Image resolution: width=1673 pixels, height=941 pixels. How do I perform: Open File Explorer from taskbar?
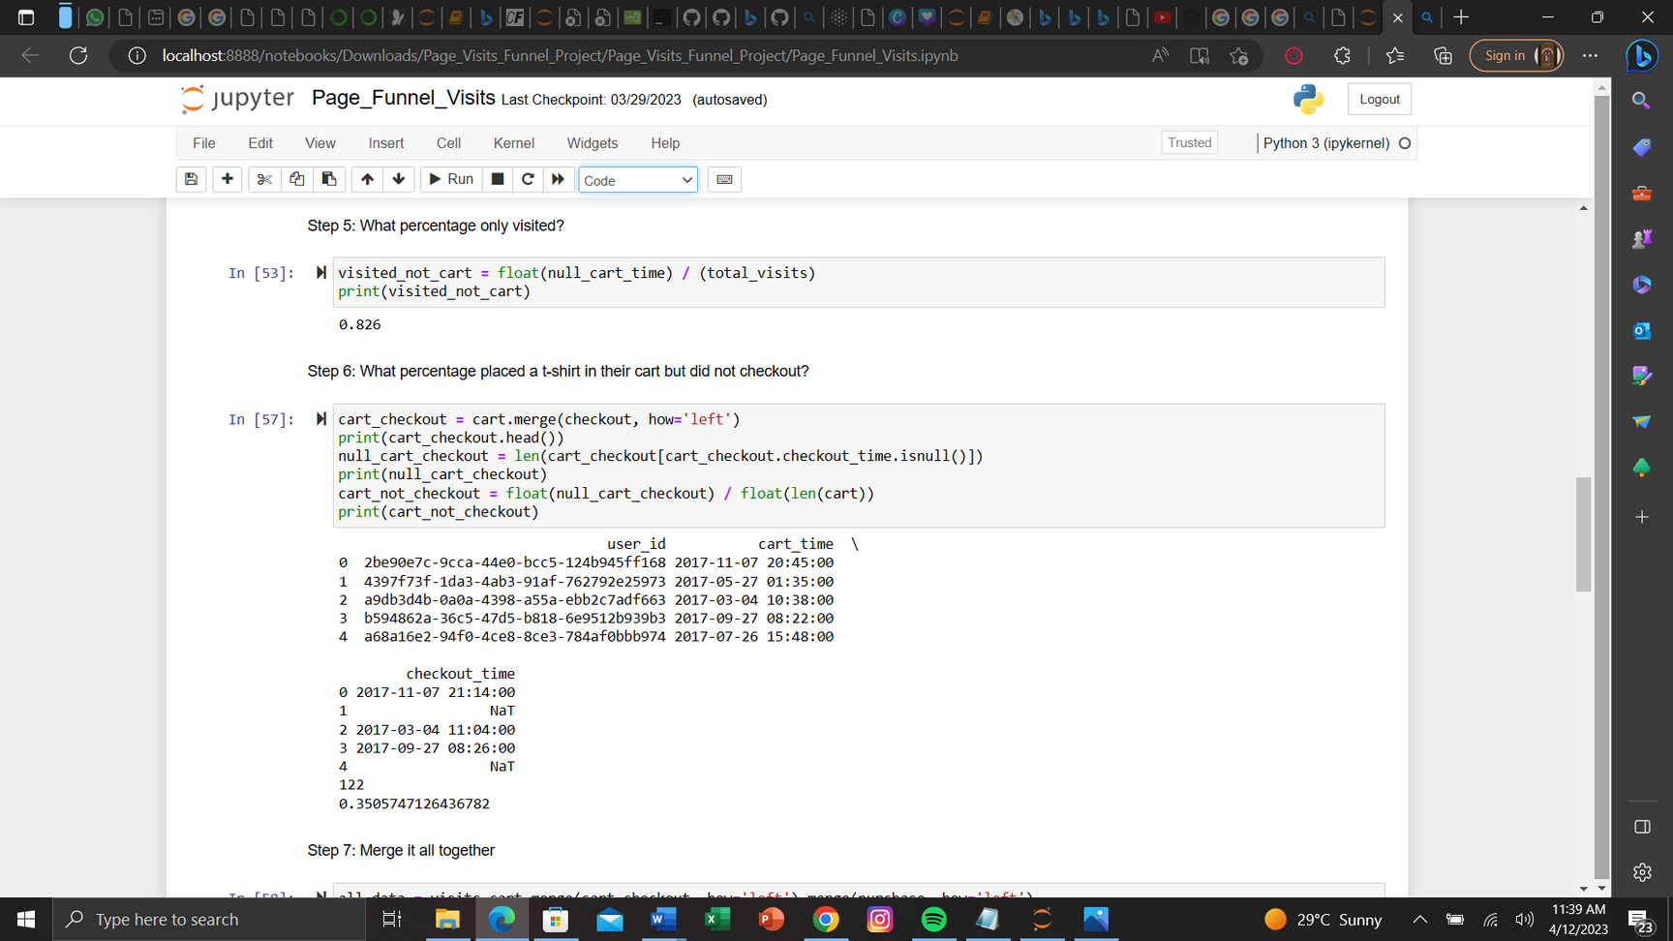click(447, 919)
